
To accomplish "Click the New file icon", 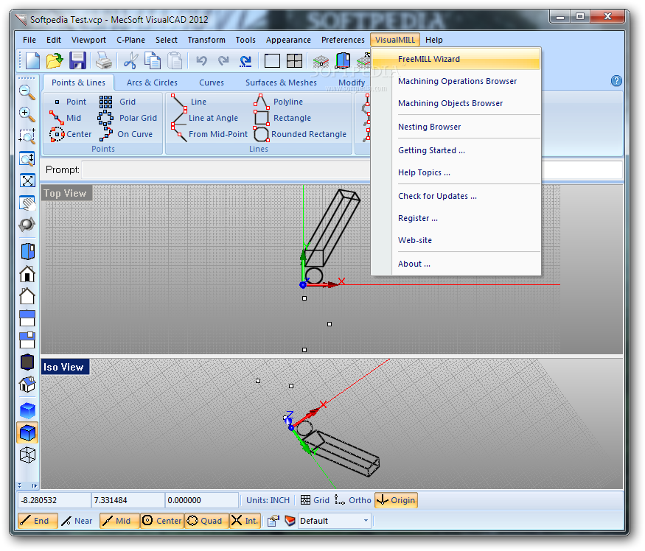I will (32, 61).
